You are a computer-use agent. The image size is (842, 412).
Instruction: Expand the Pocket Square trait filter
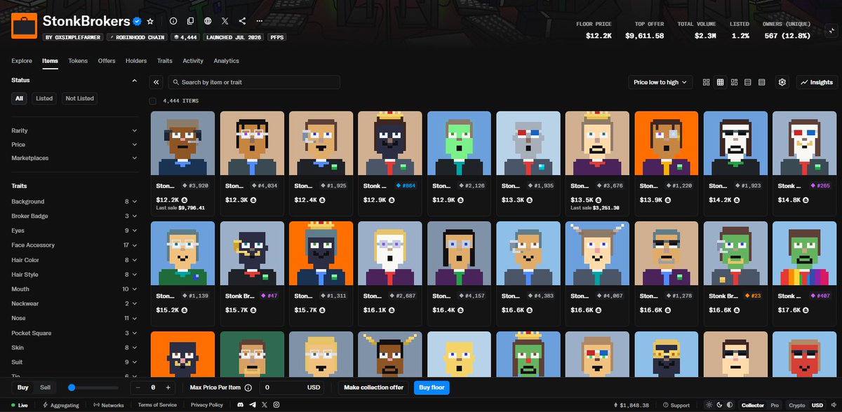pyautogui.click(x=74, y=333)
